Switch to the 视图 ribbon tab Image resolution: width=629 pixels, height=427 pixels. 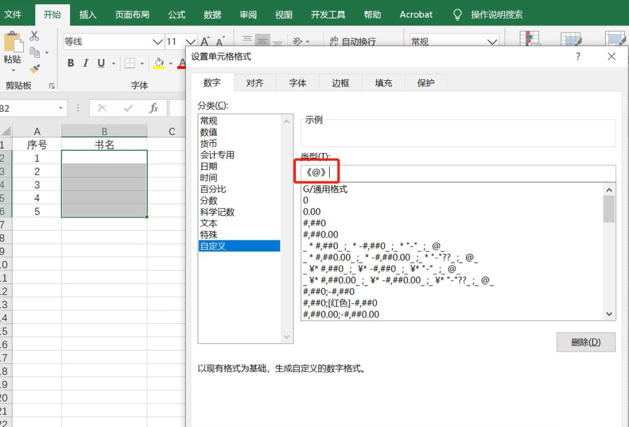click(284, 15)
